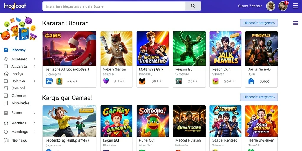Open the Vonznaind game thumbnail
This screenshot has width=302, height=151.
tap(152, 49)
